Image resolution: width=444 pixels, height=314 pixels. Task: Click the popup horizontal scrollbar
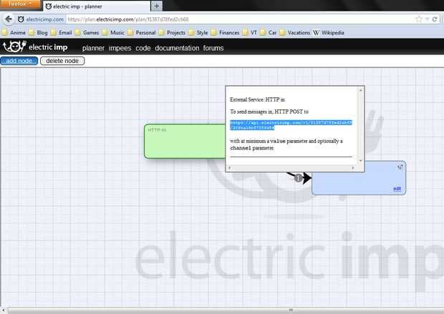point(291,168)
